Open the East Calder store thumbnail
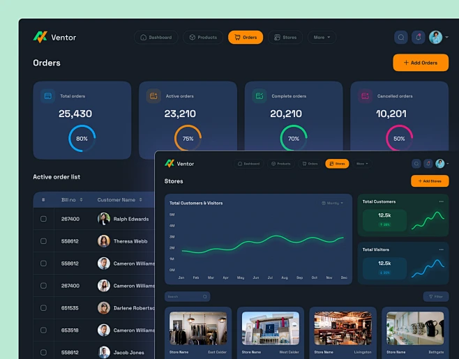This screenshot has height=359, width=459. [x=198, y=328]
